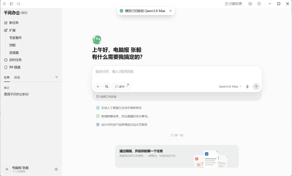The image size is (292, 176).
Task: Click 选择工作目录 to choose a folder
Action: (106, 97)
